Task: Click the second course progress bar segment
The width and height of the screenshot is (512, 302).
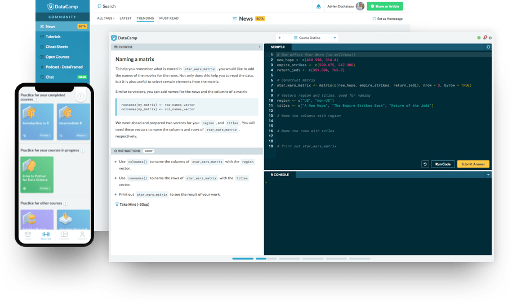Action: (266, 259)
